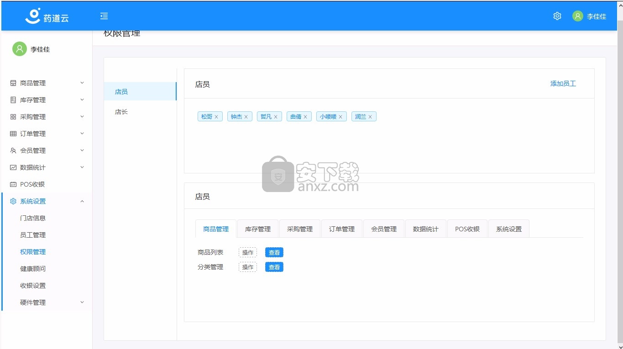Click the 数据统计 chart icon in the sidebar

13,167
